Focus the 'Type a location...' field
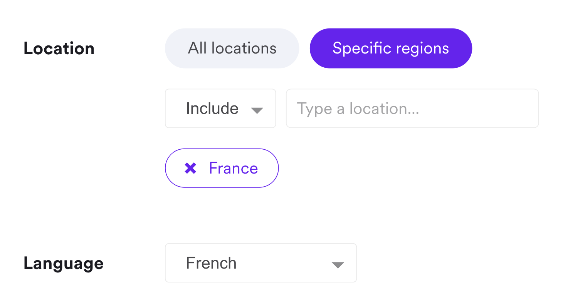Viewport: 568px width, 304px height. pos(412,109)
